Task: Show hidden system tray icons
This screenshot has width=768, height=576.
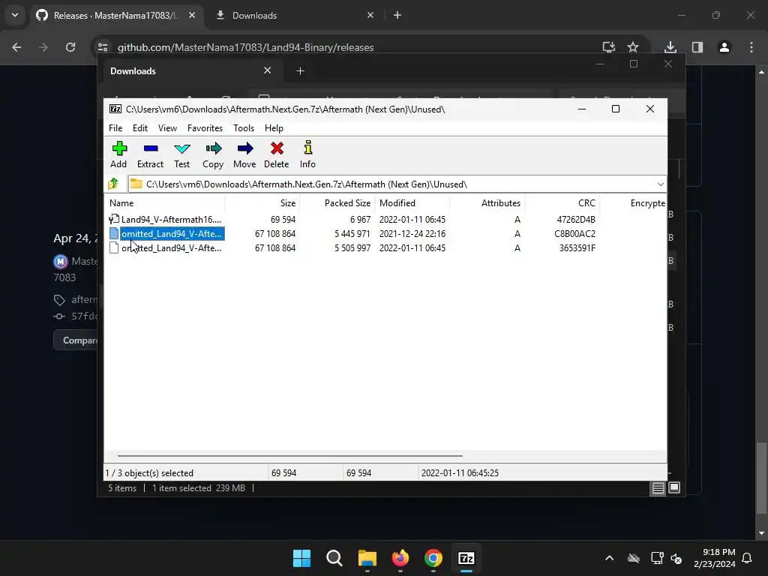Action: coord(609,558)
